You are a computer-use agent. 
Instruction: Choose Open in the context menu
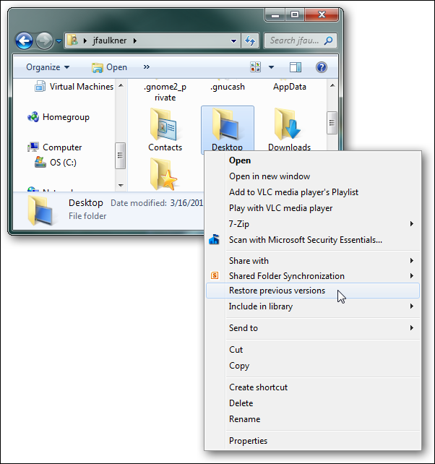[x=313, y=160]
